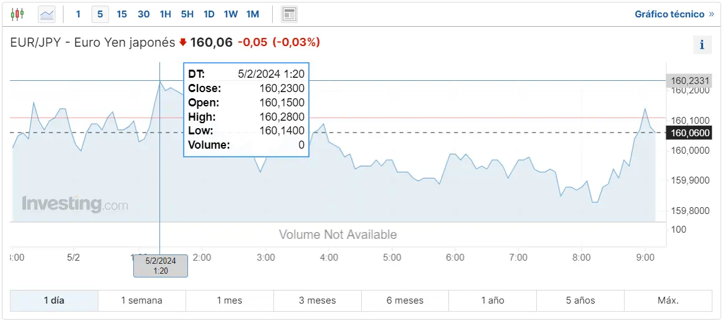Select the 1W interval
723x321 pixels.
[x=230, y=14]
